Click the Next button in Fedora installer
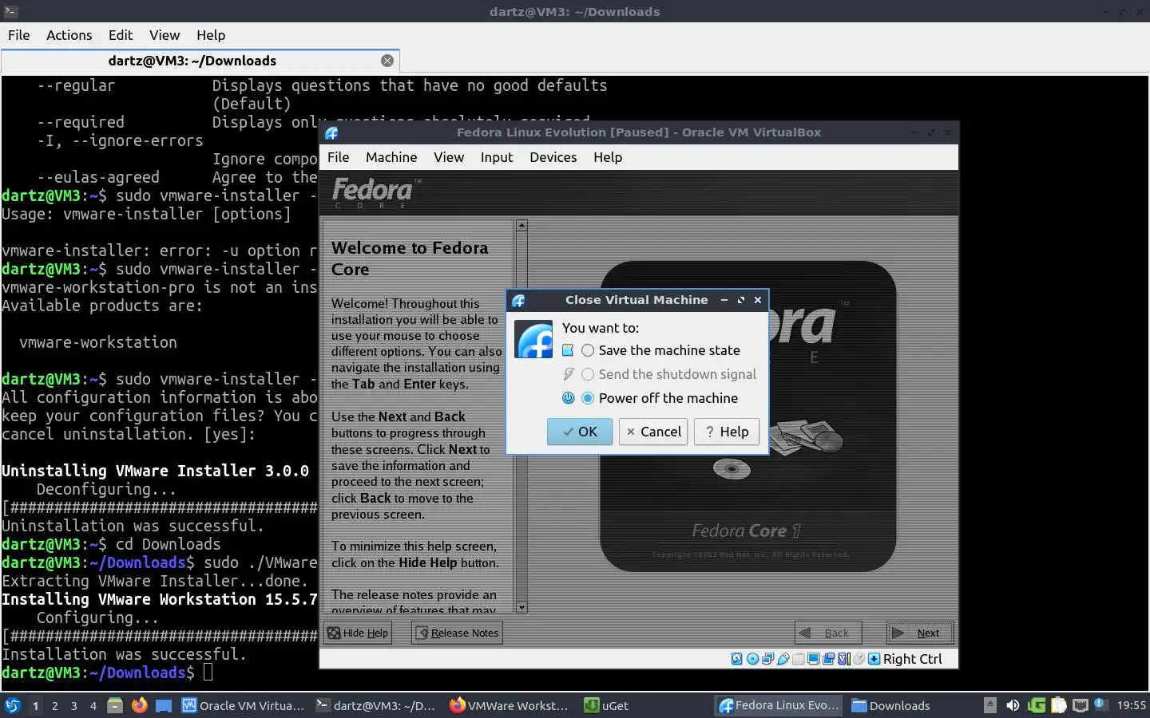The width and height of the screenshot is (1150, 718). point(920,633)
